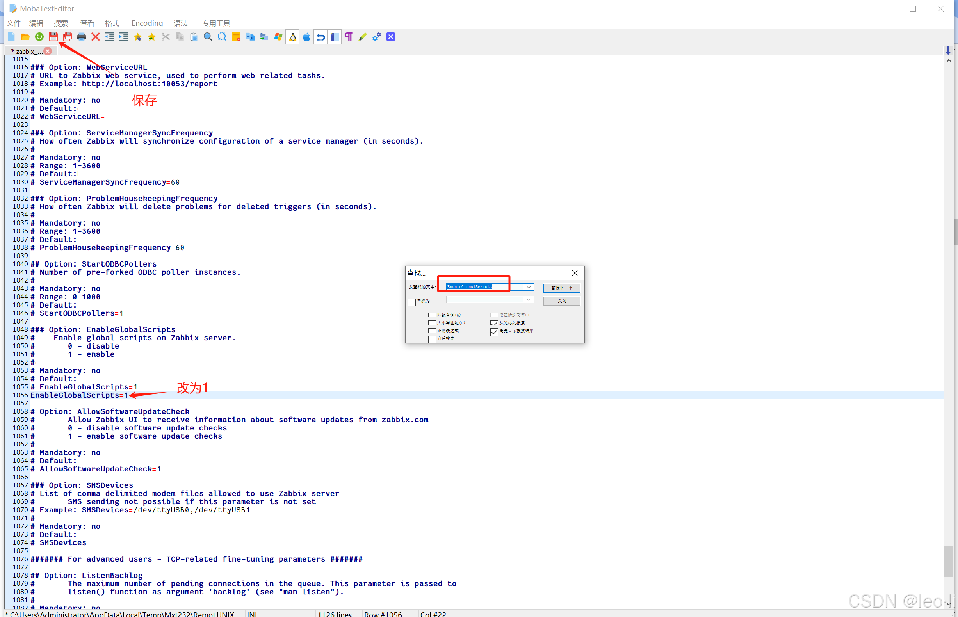Click the green Reload file icon
Screen dimensions: 958x617
(39, 37)
